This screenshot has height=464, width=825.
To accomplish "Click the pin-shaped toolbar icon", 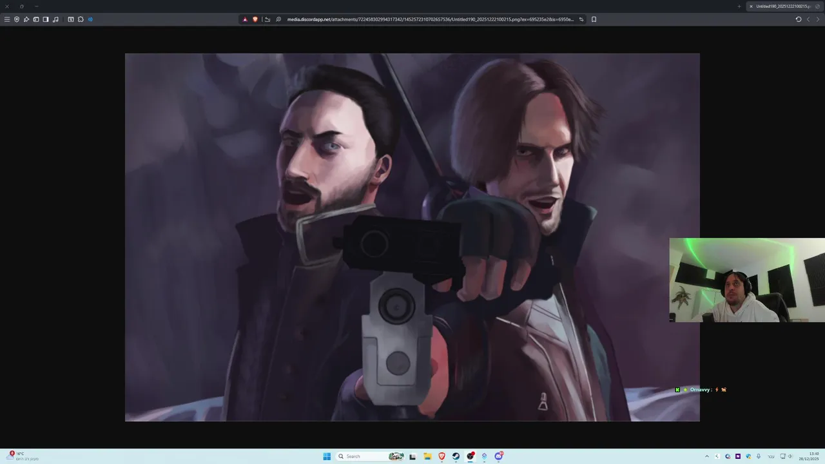I will pos(26,19).
